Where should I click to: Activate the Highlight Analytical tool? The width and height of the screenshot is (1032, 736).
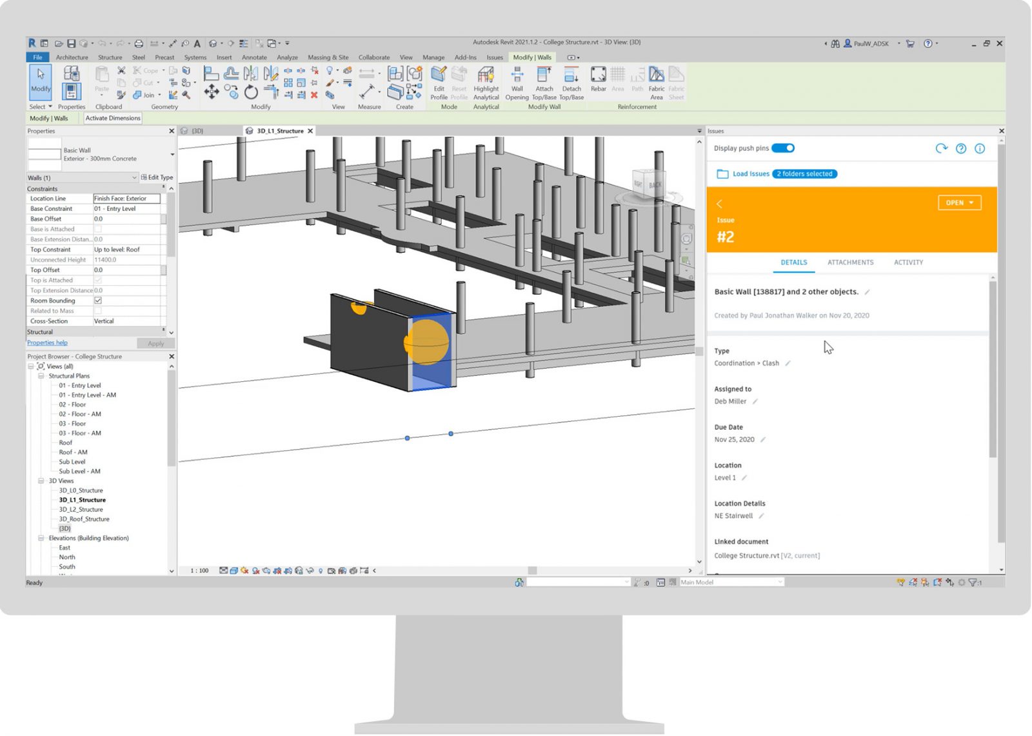486,82
